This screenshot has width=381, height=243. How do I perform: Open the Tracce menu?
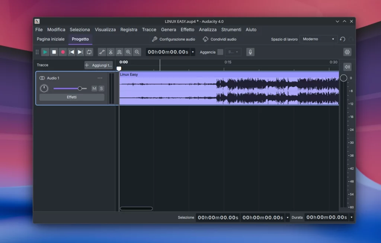(149, 30)
